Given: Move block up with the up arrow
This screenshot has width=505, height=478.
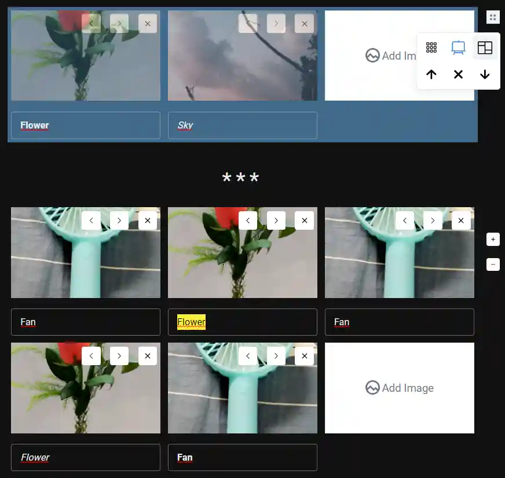Looking at the screenshot, I should coord(431,75).
